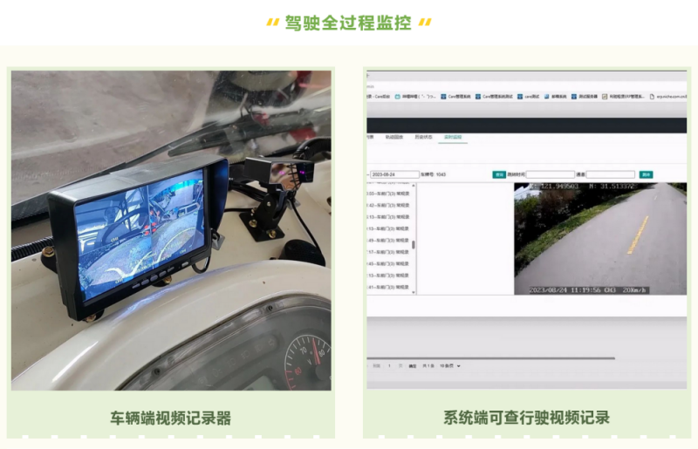Switch to the 轨迹回放 tab
The height and width of the screenshot is (449, 698).
pyautogui.click(x=394, y=137)
